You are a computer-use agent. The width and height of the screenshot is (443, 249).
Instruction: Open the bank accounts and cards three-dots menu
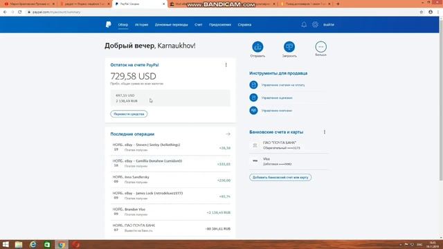point(325,132)
